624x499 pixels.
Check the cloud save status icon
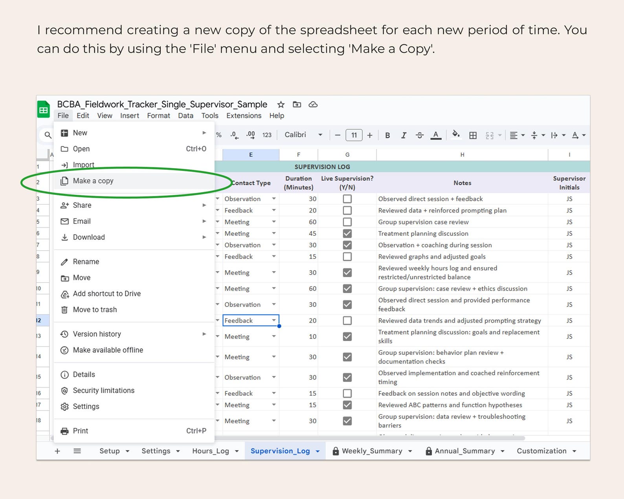tap(313, 105)
